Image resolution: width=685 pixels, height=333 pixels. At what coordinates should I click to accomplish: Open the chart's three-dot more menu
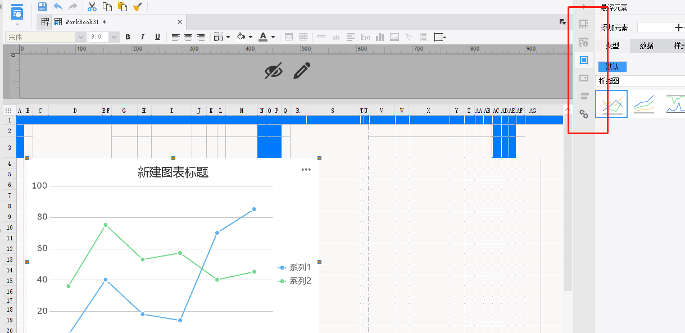(x=306, y=169)
